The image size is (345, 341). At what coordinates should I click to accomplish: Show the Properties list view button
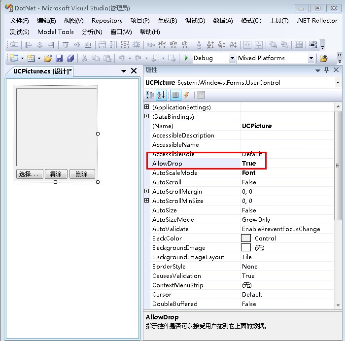[175, 95]
